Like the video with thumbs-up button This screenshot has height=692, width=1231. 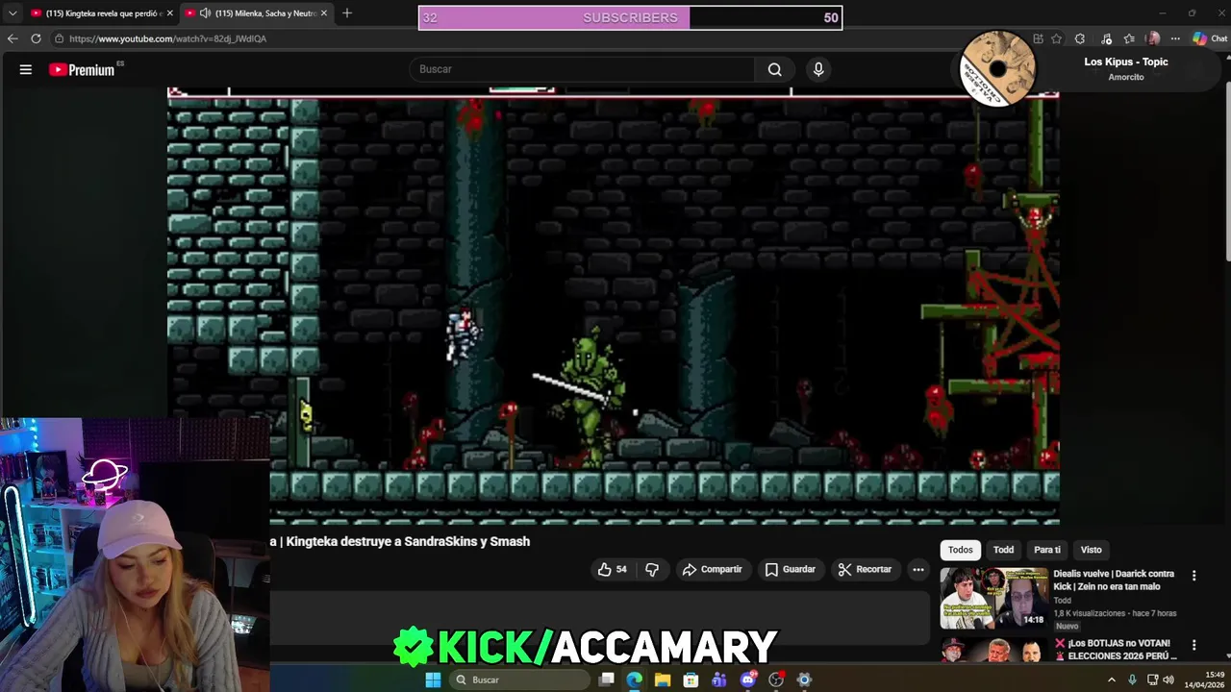pos(612,569)
